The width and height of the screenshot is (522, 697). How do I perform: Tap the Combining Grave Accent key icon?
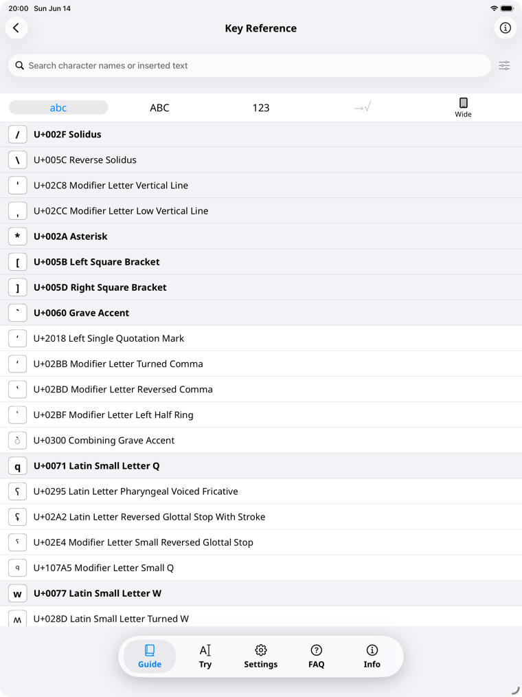(x=18, y=441)
